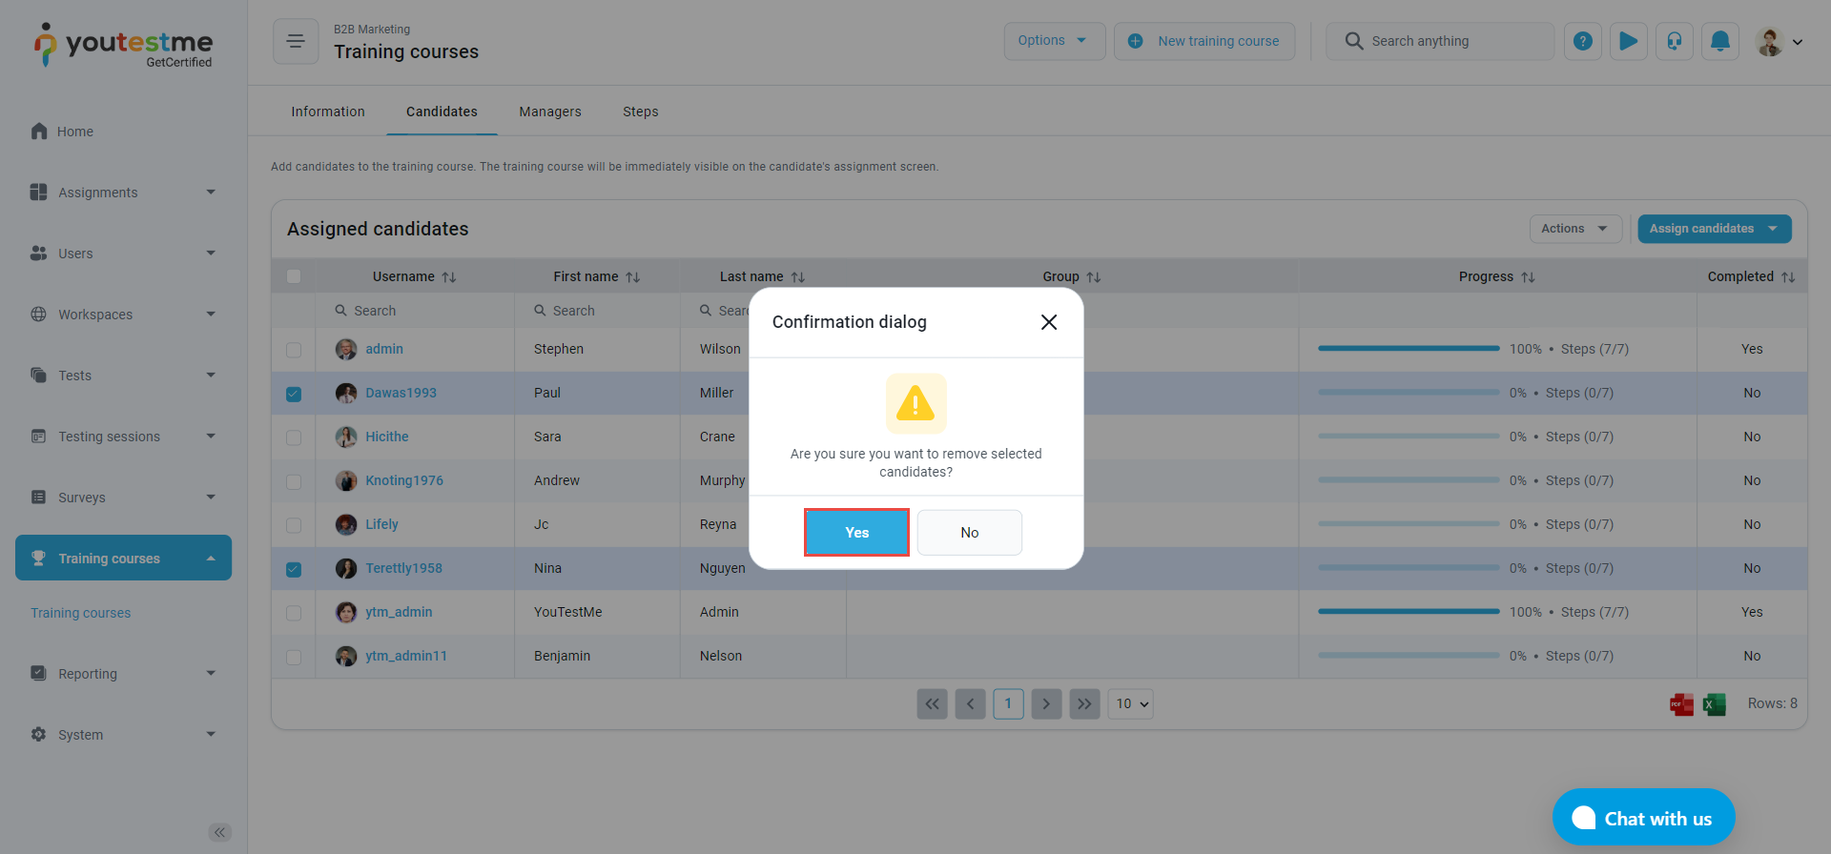Open rows per page dropdown
Screen dimensions: 1831x854
pyautogui.click(x=1130, y=704)
